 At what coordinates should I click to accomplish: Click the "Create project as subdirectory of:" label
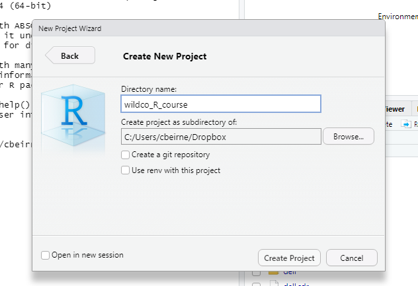coord(179,122)
